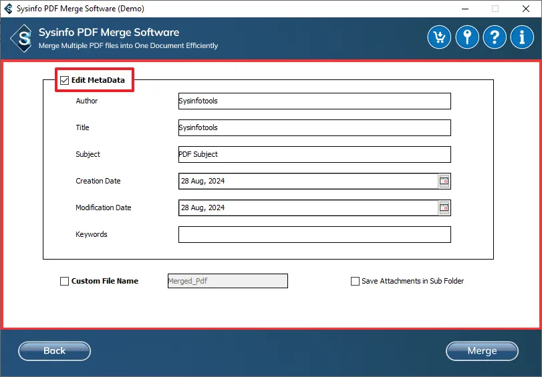Click the Creation Date value field
This screenshot has width=542, height=377.
[307, 181]
